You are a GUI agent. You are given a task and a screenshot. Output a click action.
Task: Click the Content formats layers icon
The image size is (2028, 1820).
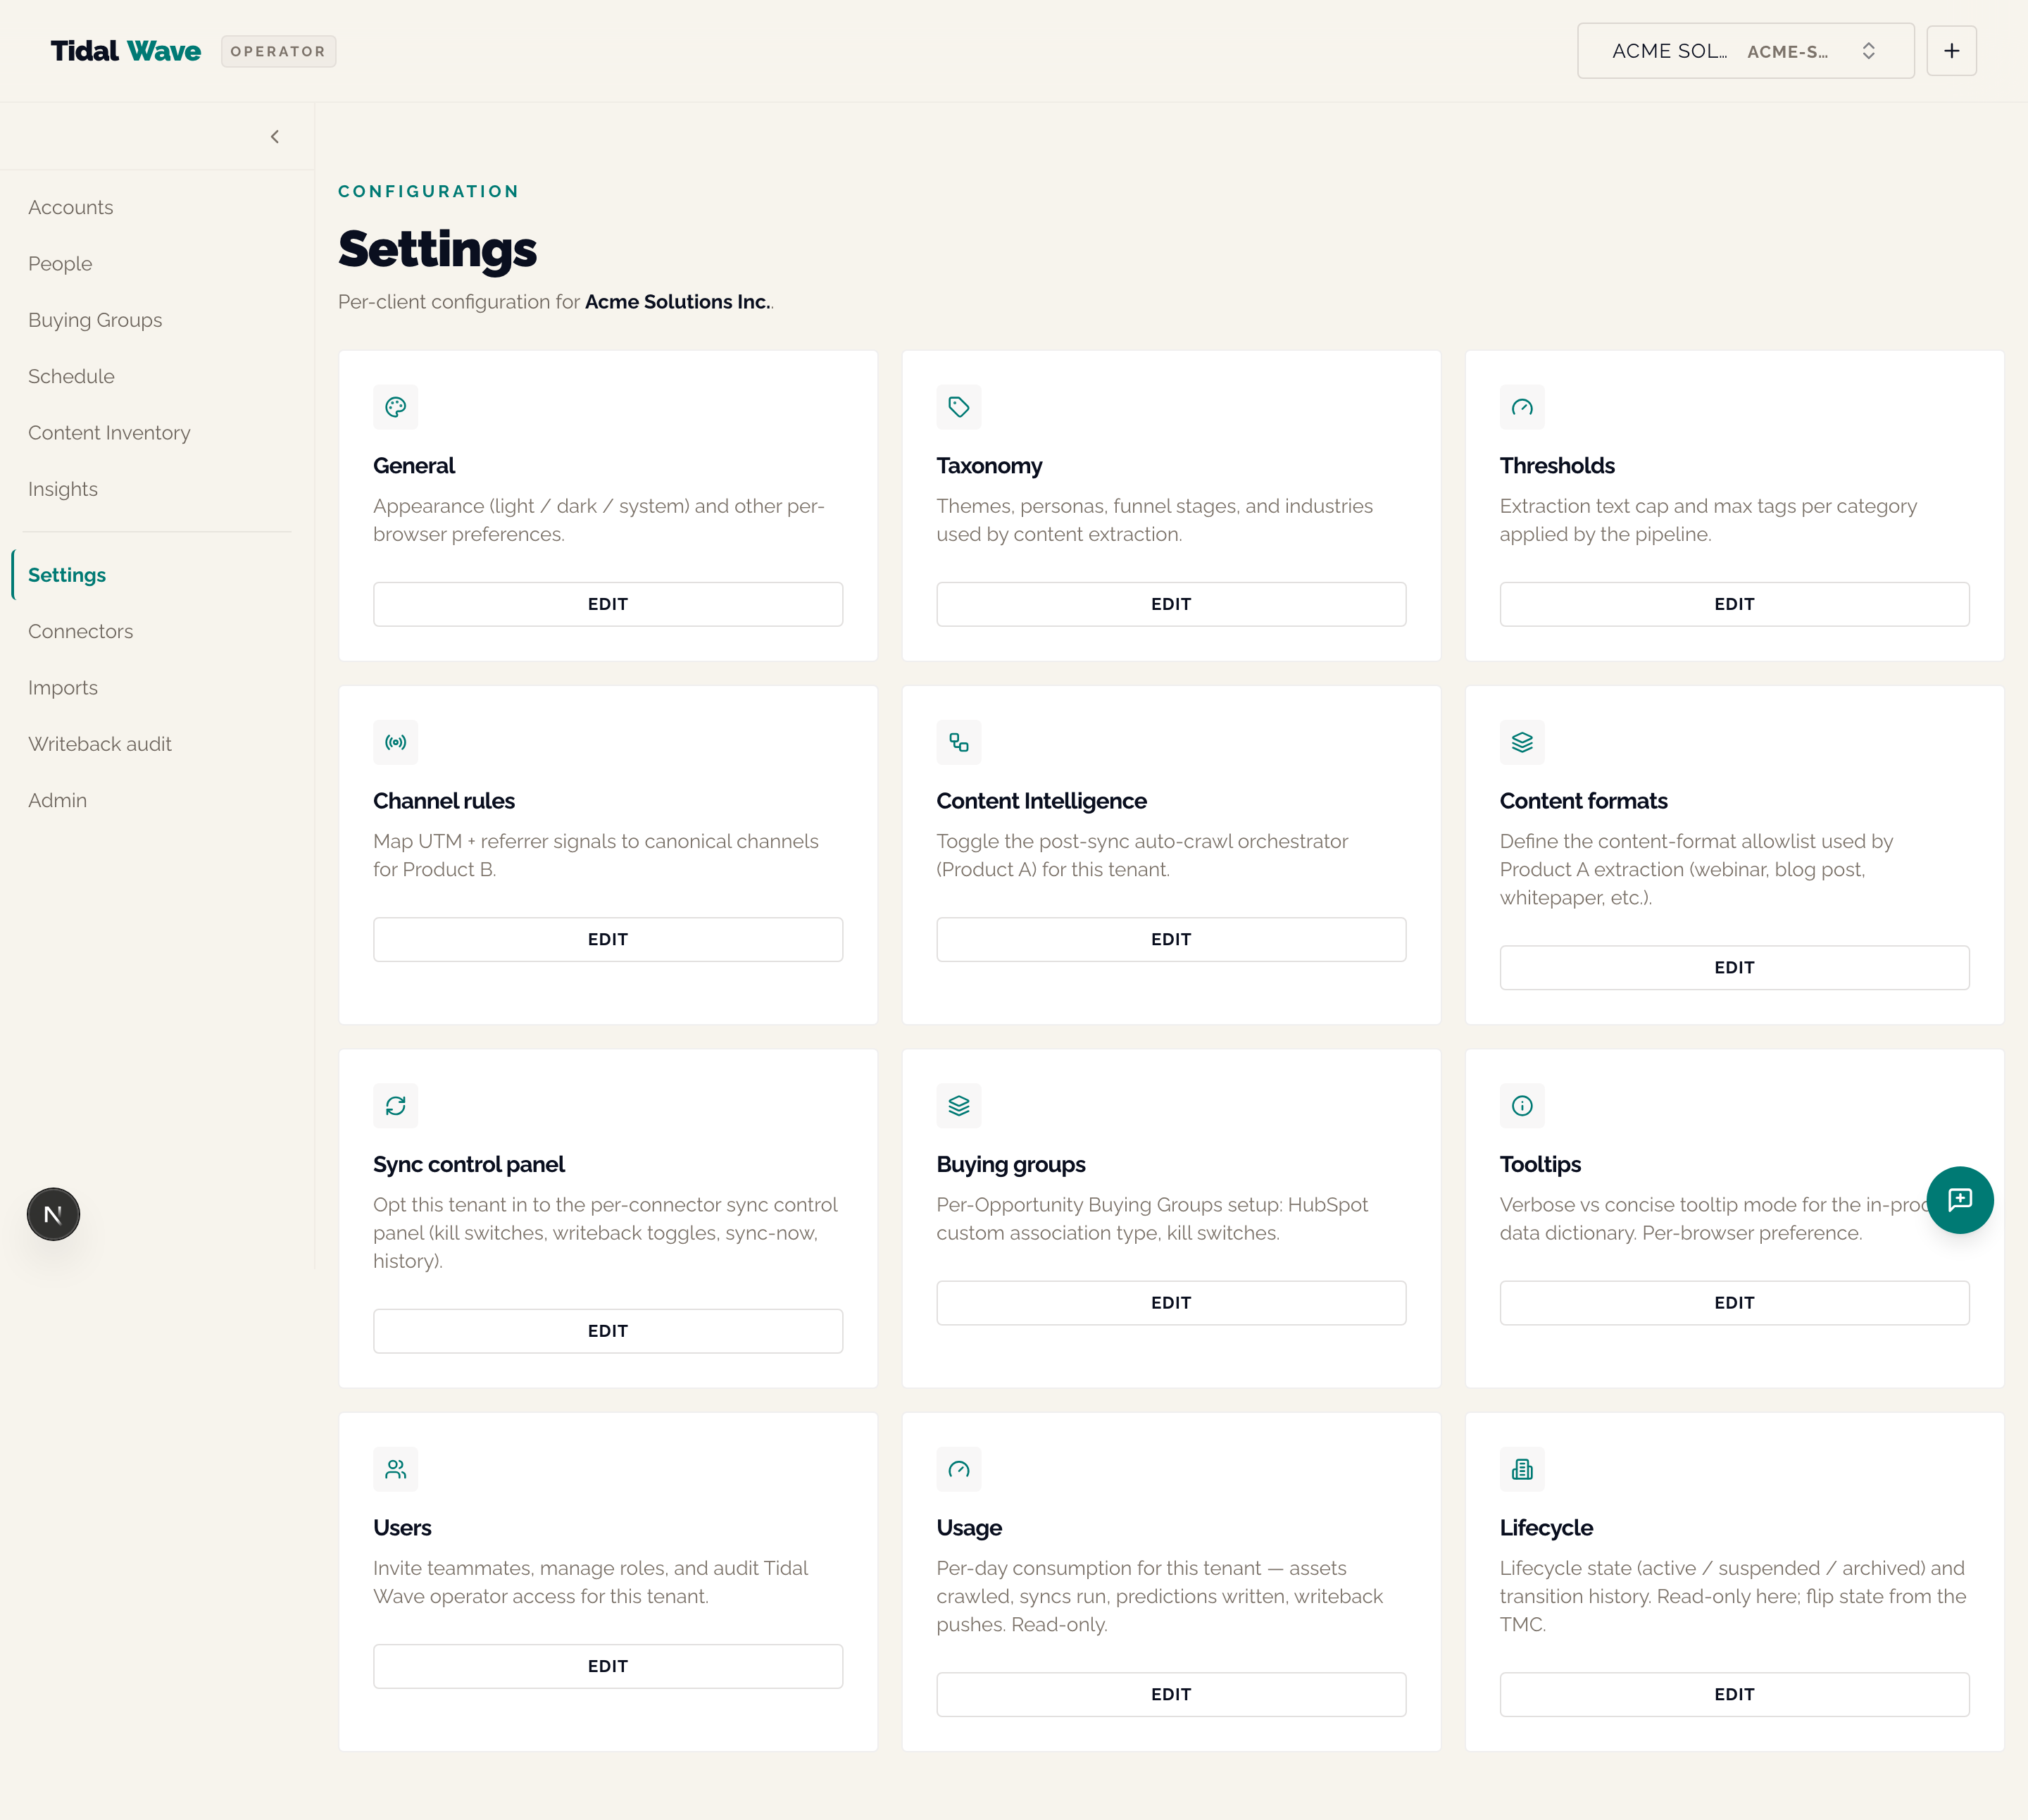point(1522,742)
